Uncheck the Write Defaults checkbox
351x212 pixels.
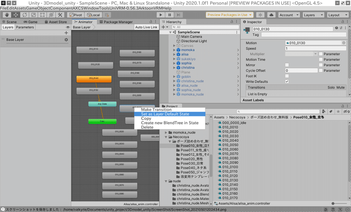coord(287,82)
